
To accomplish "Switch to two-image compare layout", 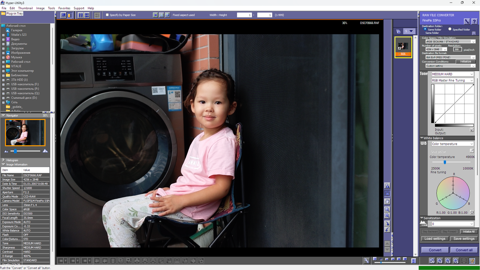I will (81, 15).
